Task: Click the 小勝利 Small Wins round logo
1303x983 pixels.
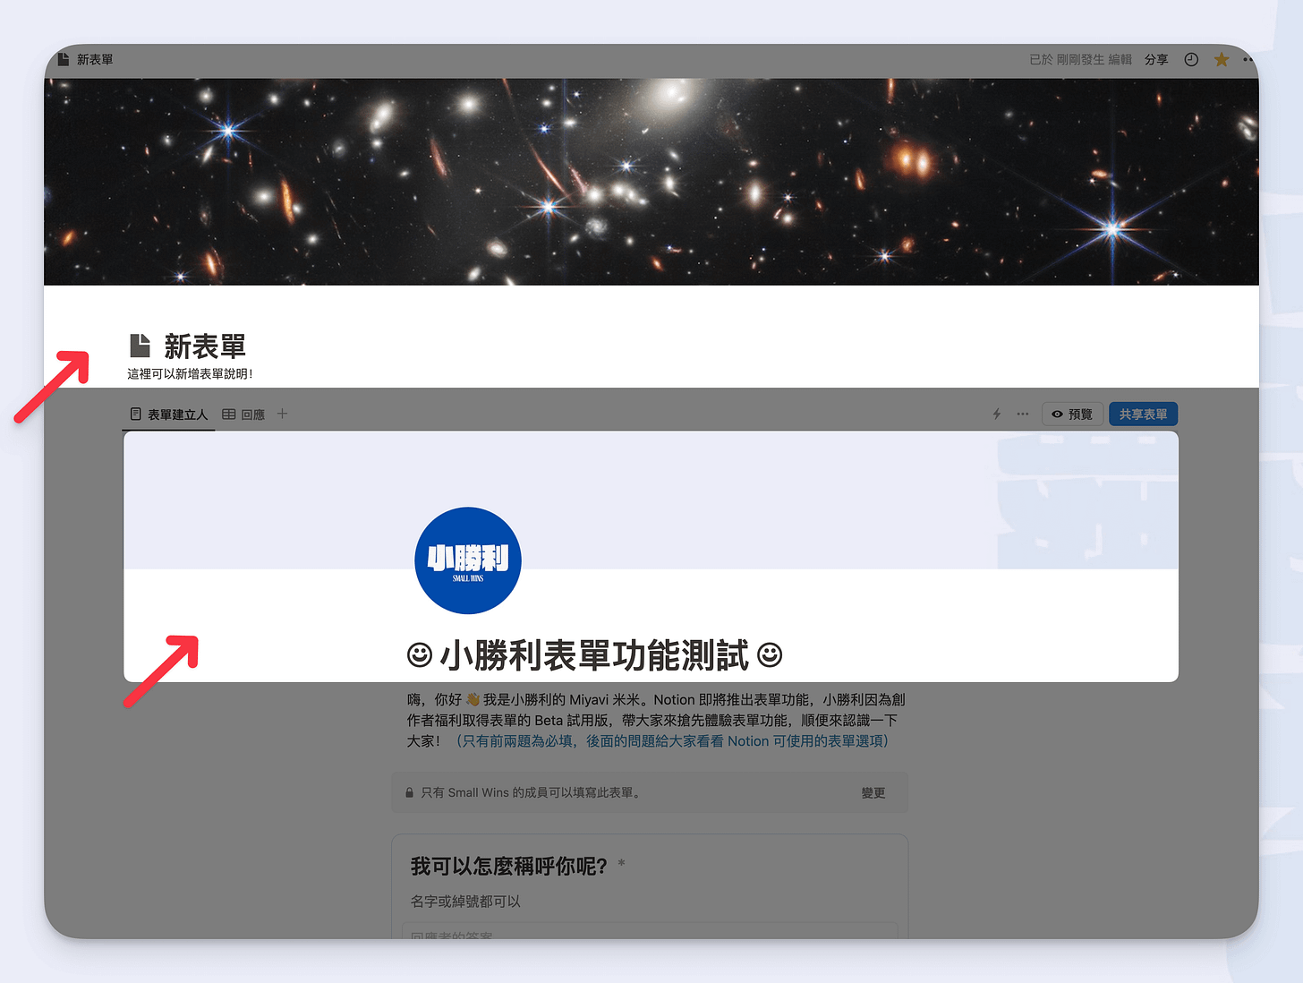Action: (x=468, y=560)
